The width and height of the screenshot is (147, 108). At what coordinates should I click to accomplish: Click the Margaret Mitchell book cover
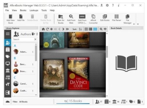point(78,40)
